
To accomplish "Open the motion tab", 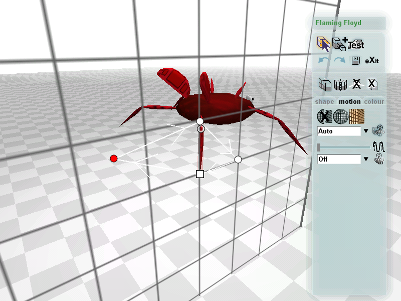I will (349, 102).
